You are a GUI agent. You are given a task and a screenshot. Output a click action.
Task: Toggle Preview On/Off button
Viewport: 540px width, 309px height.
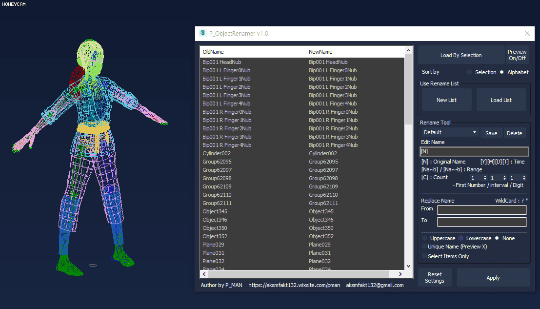(517, 55)
